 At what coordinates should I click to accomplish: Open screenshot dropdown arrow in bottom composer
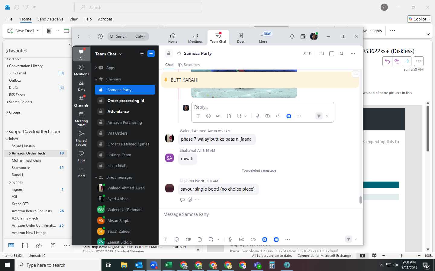[218, 239]
